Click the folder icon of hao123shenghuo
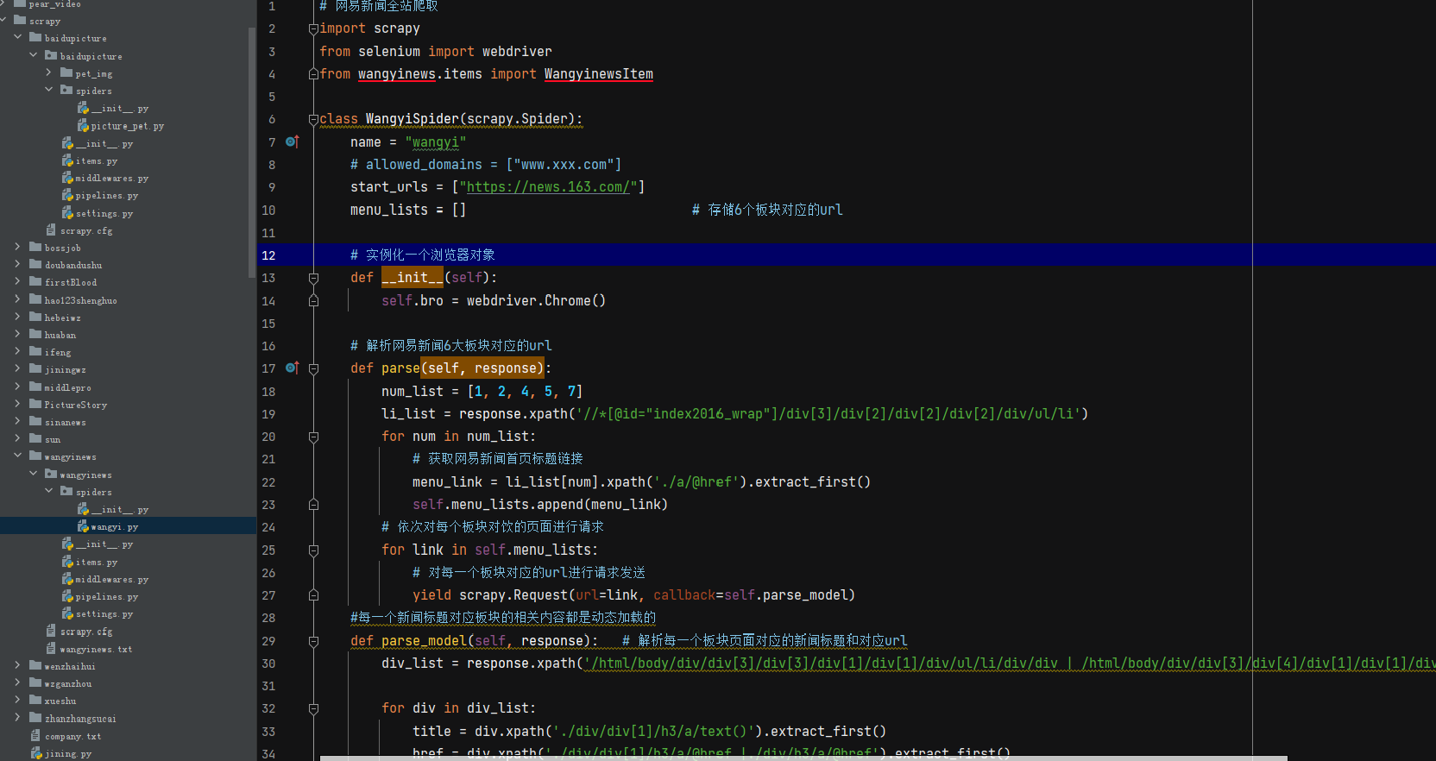 tap(35, 300)
